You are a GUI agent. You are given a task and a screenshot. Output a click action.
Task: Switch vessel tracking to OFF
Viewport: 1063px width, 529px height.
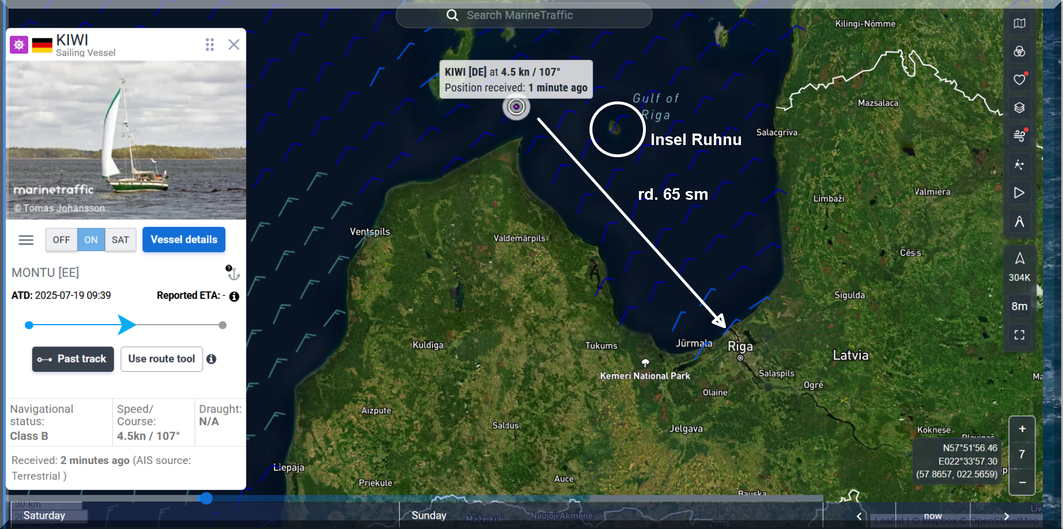(x=62, y=240)
